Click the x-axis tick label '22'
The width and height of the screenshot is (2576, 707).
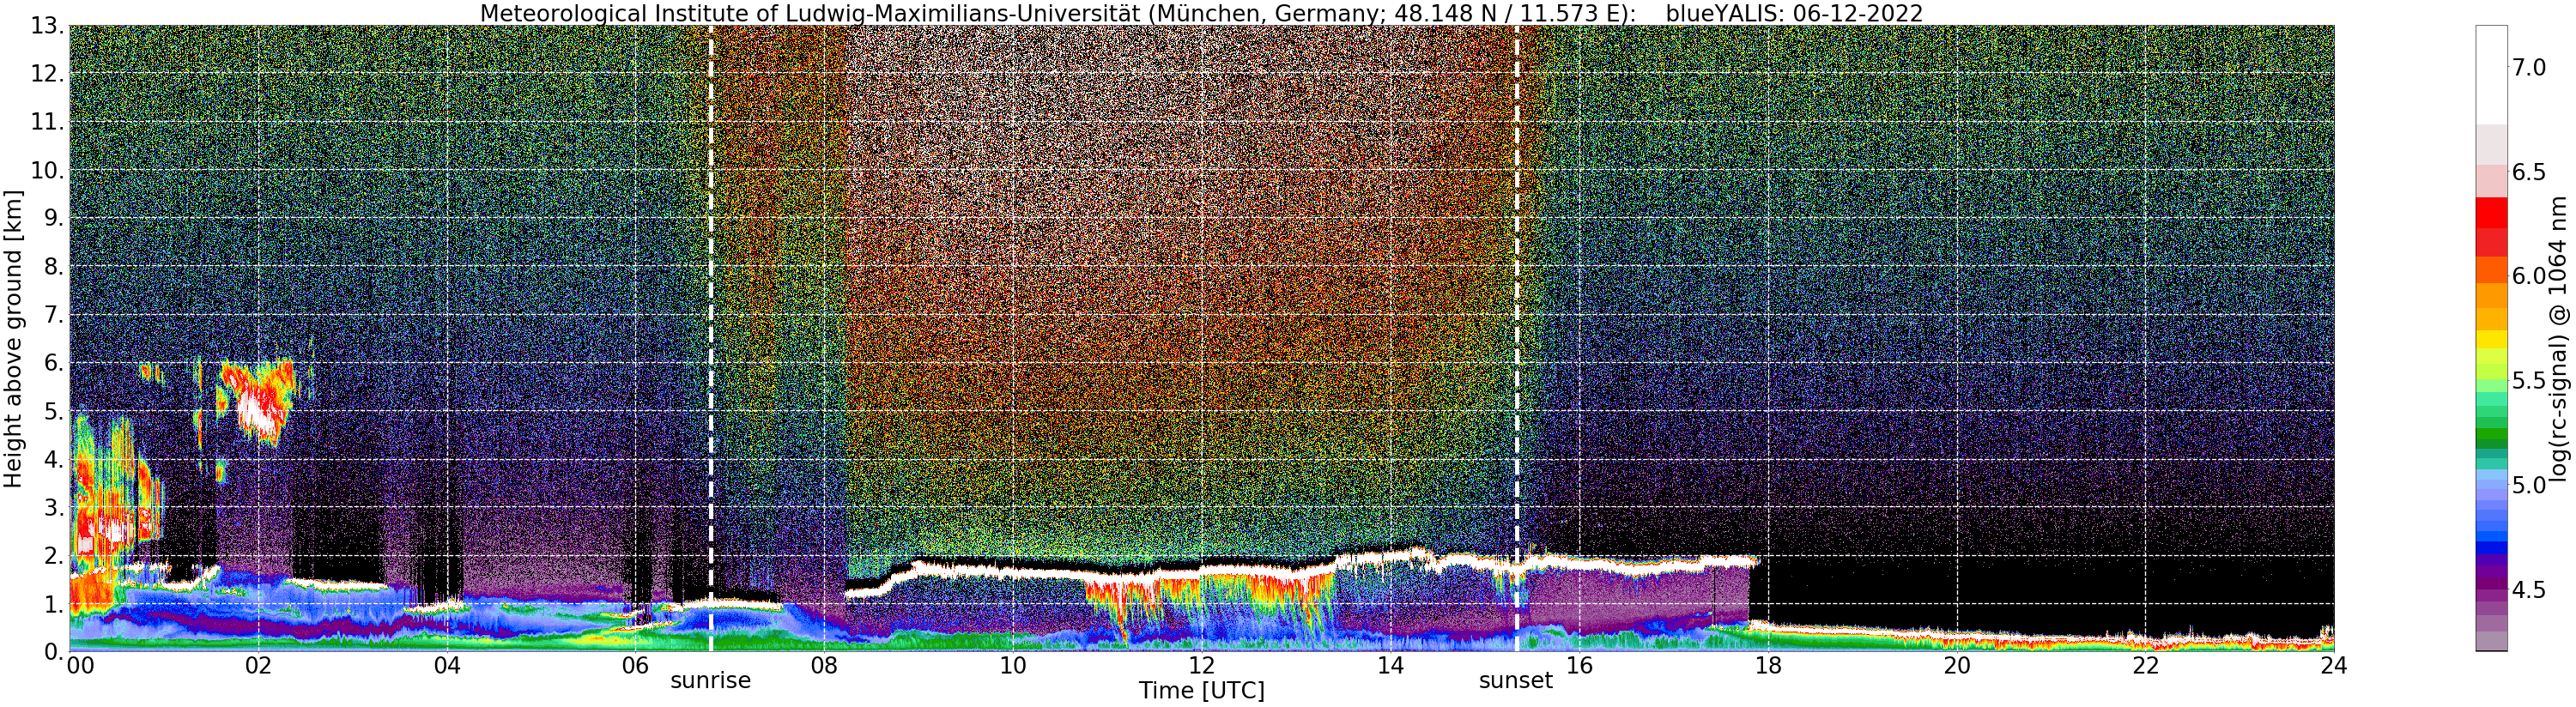[x=2145, y=665]
